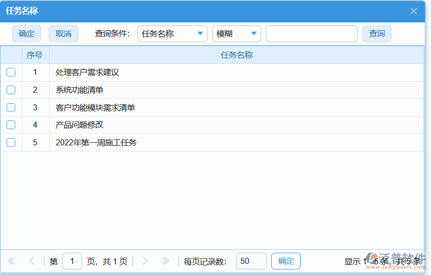Screen dimensions: 431x275
Task: Close the 任务名称 dialog with the X
Action: (414, 11)
